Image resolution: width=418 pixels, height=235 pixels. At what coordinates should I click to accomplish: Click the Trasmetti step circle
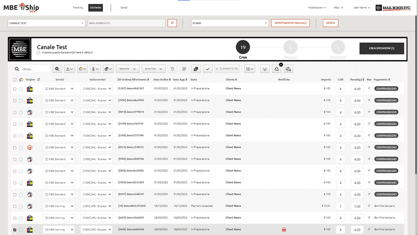tap(338, 47)
